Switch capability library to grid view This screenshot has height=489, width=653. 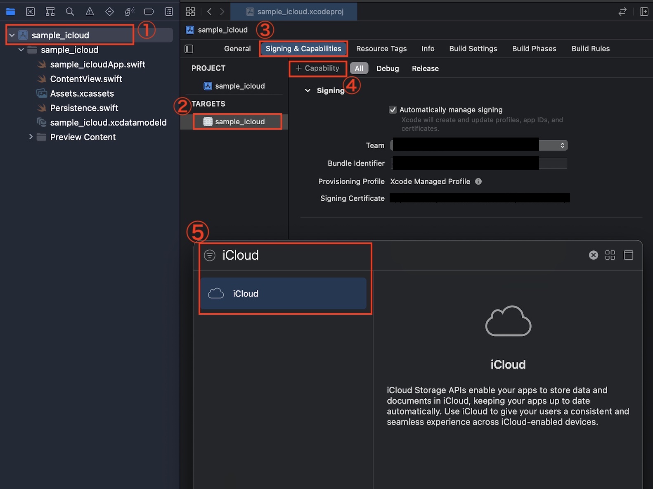(x=610, y=255)
